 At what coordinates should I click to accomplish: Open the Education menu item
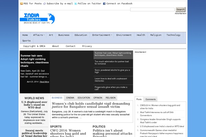[x=81, y=35]
